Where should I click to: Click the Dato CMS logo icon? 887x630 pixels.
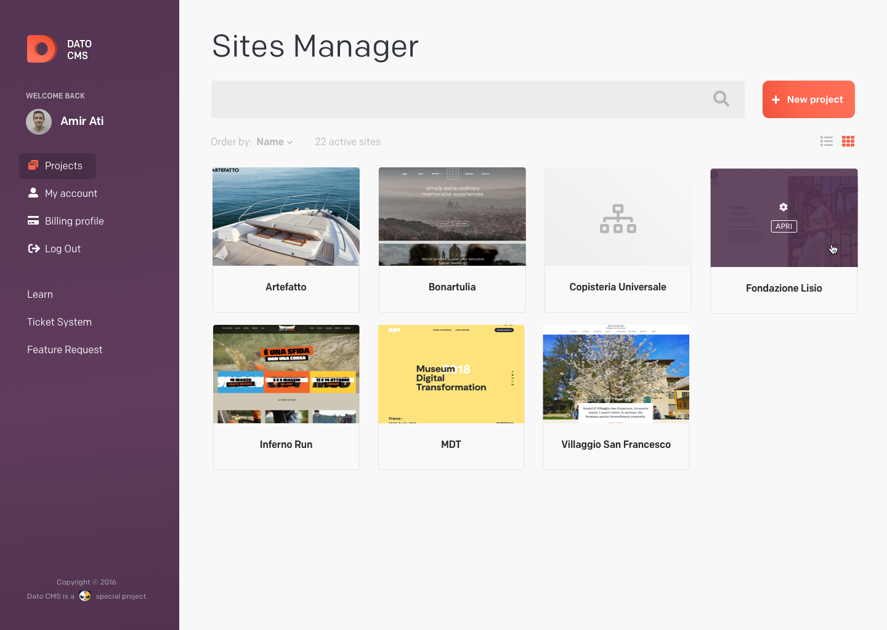pos(42,49)
